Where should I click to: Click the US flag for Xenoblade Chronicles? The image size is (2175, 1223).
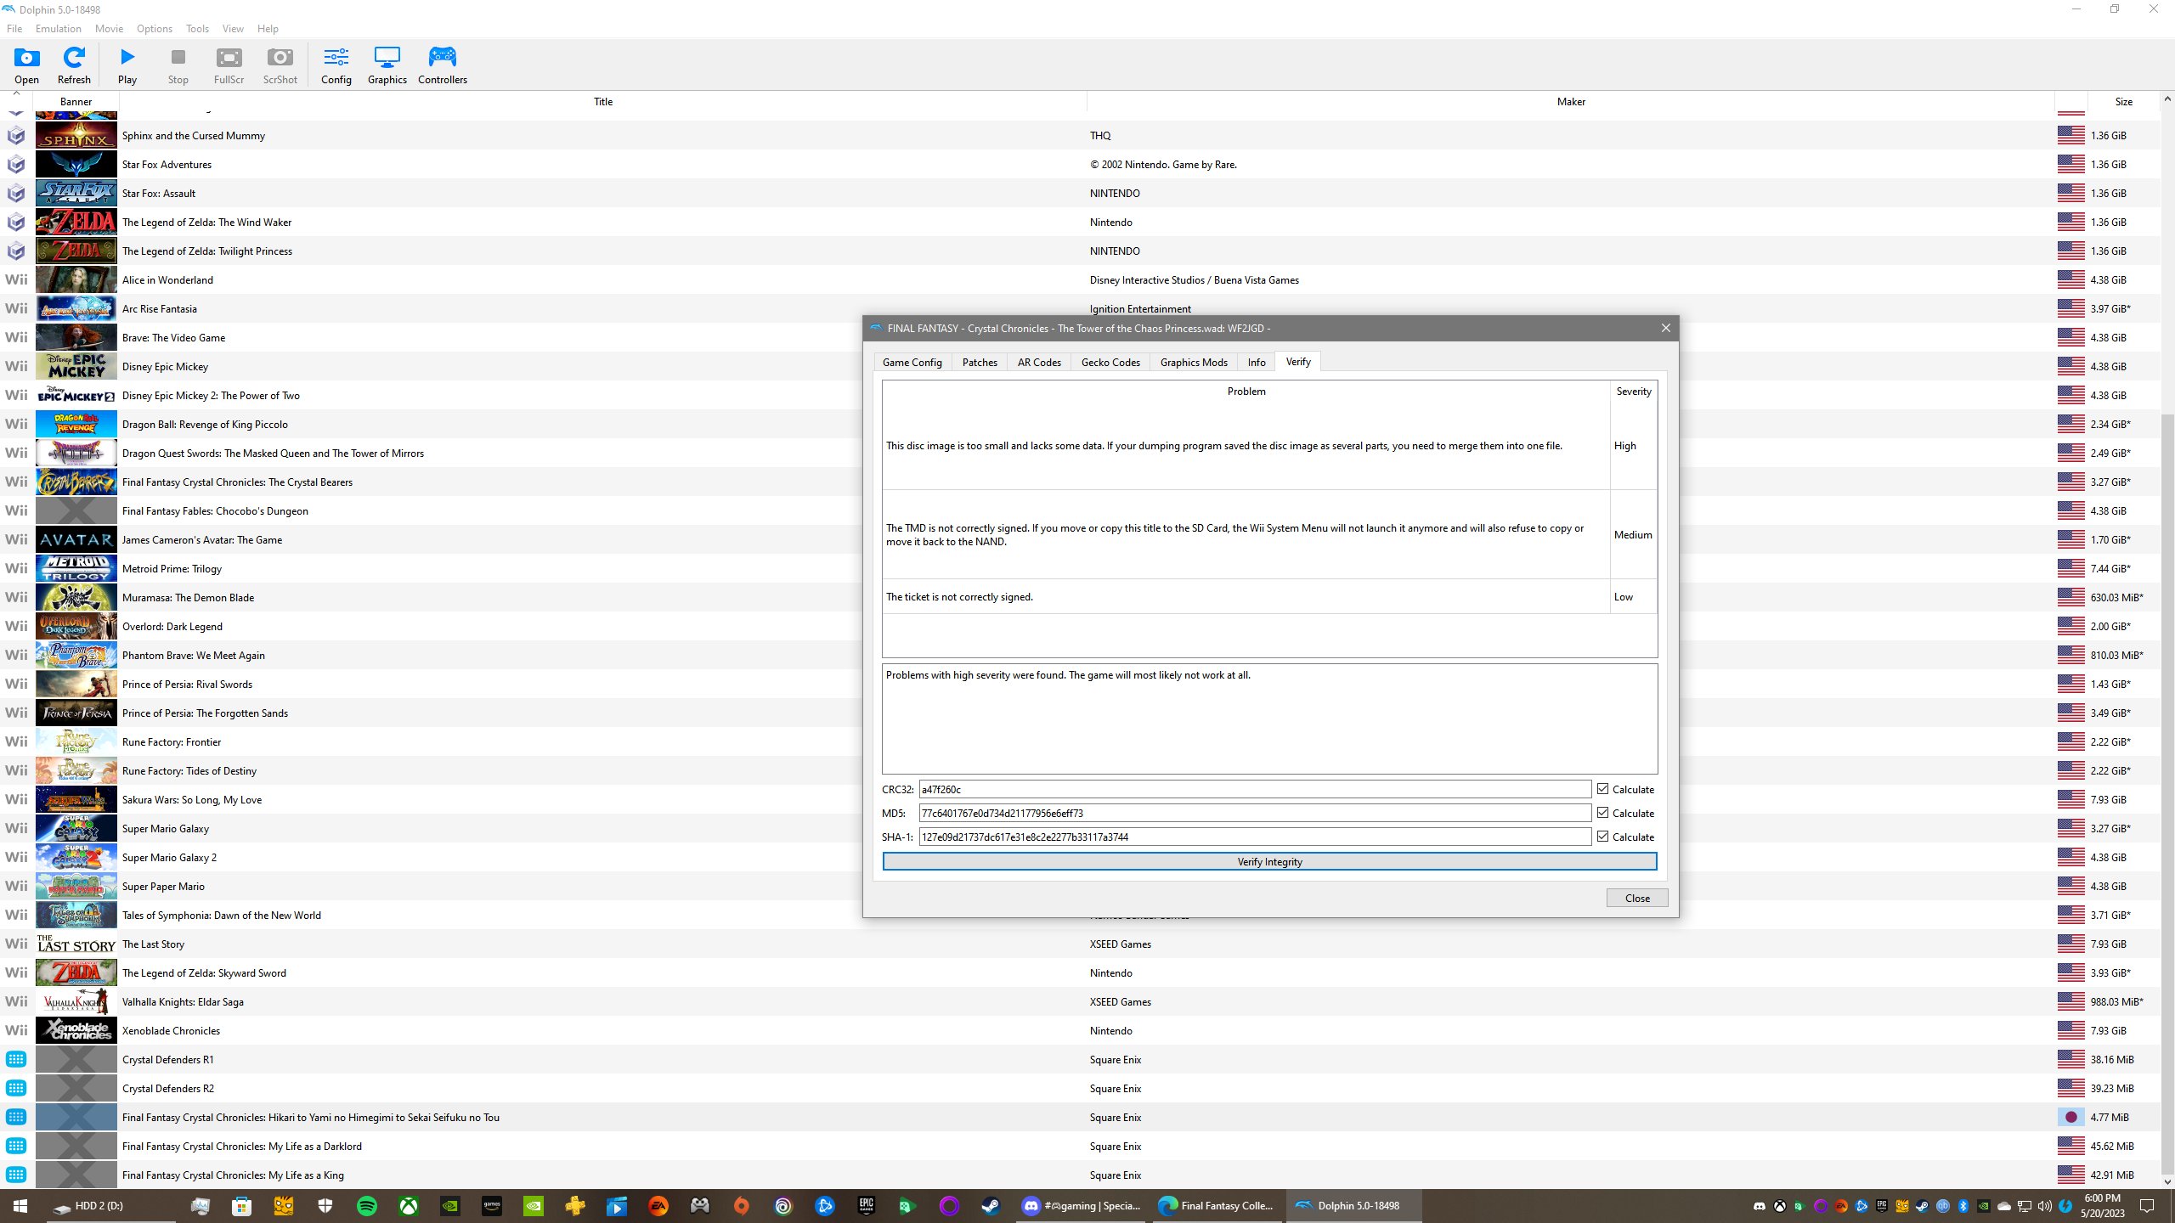click(x=2070, y=1031)
